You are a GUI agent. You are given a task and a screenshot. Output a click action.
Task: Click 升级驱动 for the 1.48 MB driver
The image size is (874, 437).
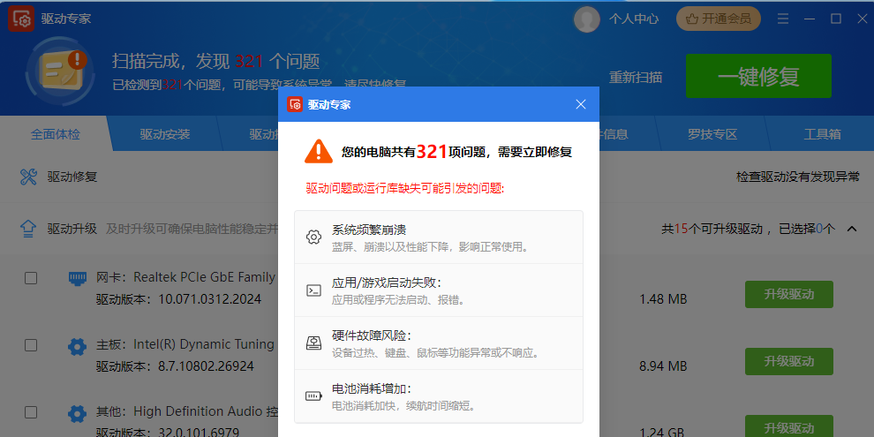point(788,294)
